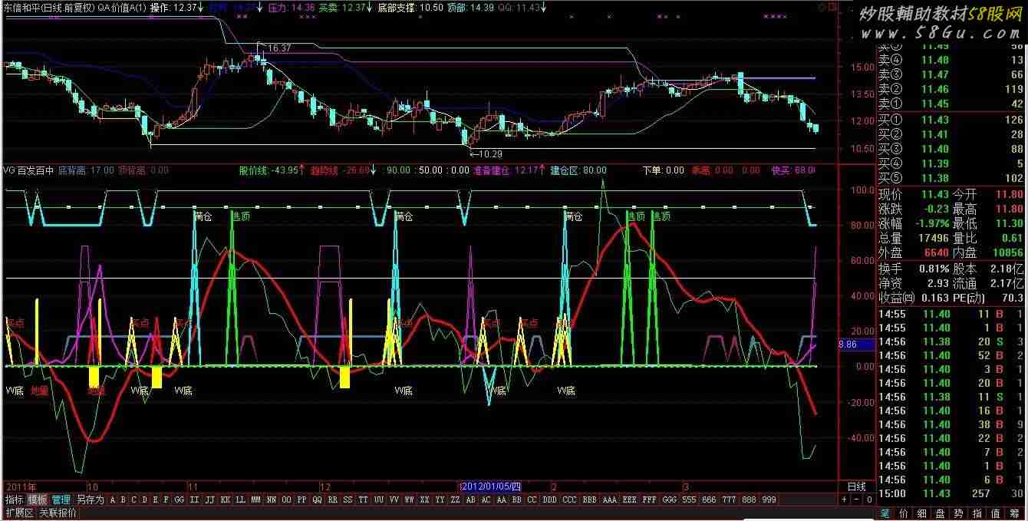Choose the 777 template tab

coord(730,500)
